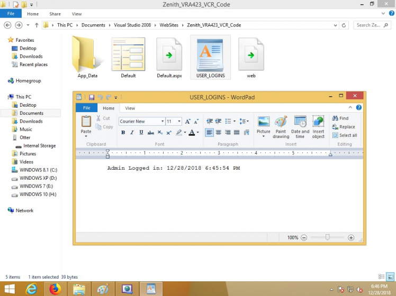Open the WordPad File menu

click(86, 108)
